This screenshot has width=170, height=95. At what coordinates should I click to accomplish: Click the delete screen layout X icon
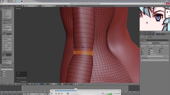coord(37,6)
